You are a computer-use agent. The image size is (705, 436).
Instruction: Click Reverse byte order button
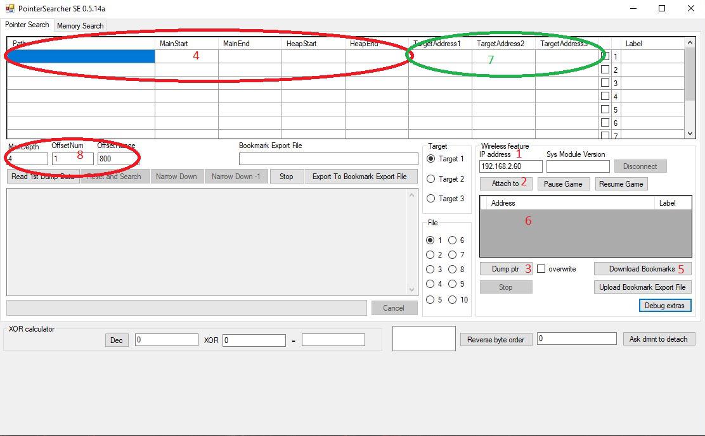pos(495,340)
